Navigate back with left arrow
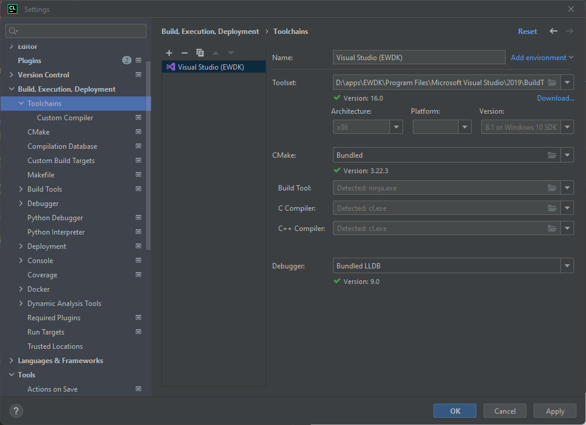This screenshot has height=425, width=586. click(x=553, y=31)
